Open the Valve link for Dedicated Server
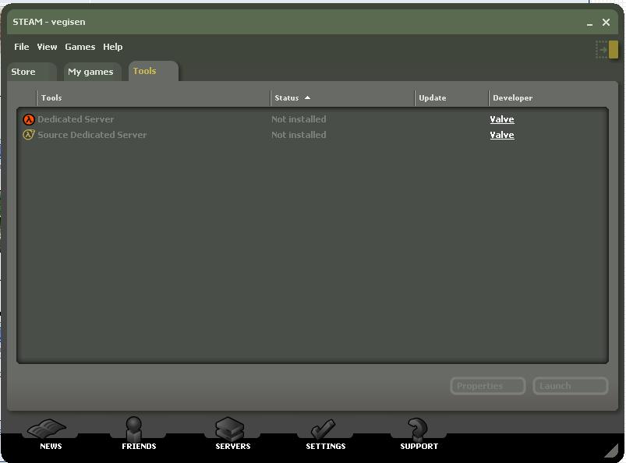The image size is (626, 463). [502, 119]
